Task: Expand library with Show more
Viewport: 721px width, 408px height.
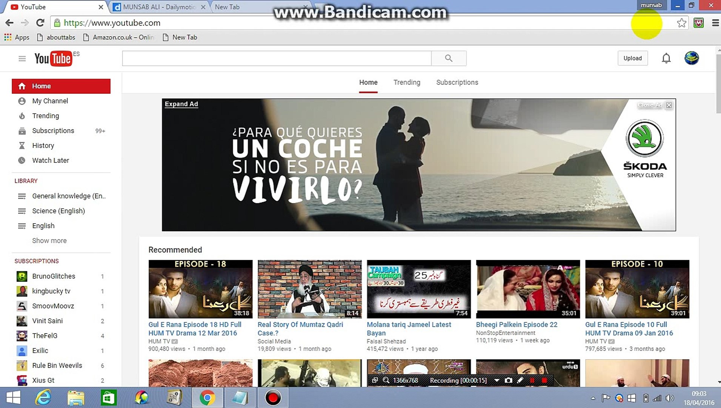Action: [x=49, y=241]
